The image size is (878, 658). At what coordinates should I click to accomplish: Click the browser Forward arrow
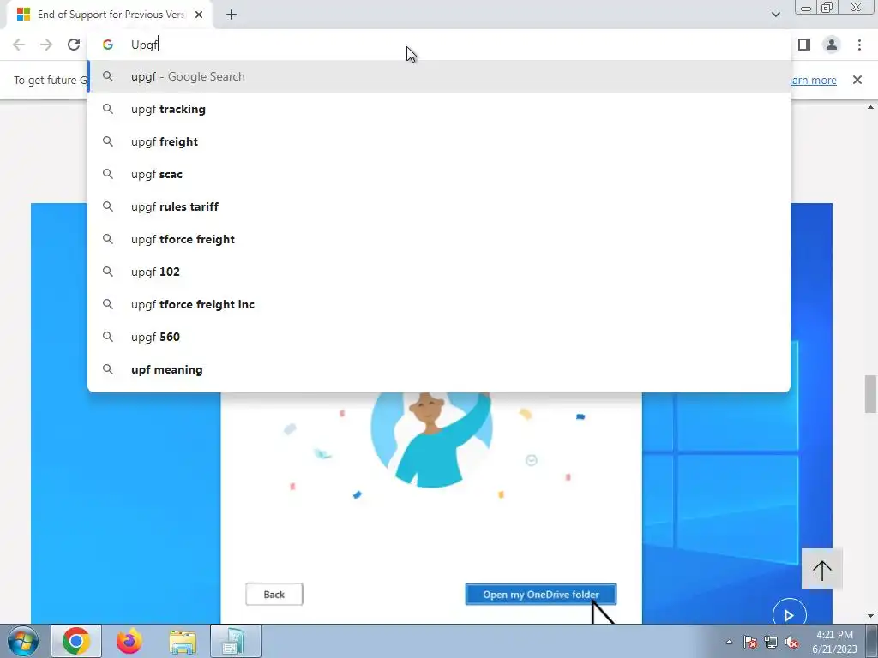[x=46, y=45]
